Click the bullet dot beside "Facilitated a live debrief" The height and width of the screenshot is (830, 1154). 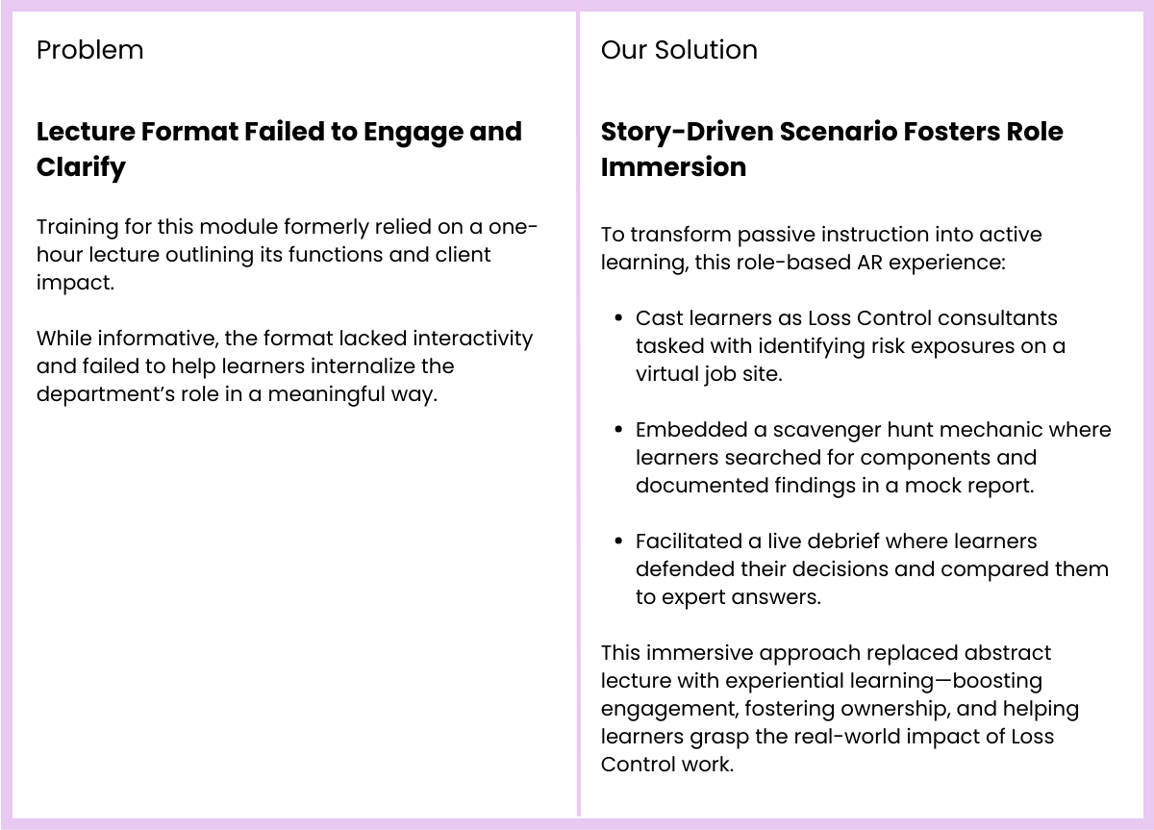(619, 541)
